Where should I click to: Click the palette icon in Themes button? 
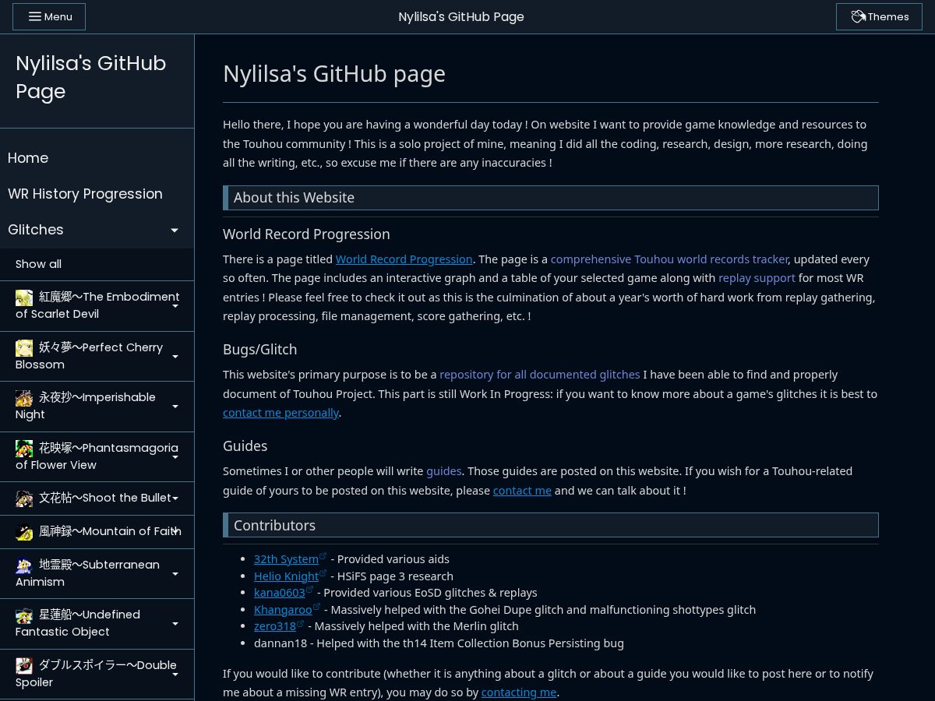click(858, 16)
